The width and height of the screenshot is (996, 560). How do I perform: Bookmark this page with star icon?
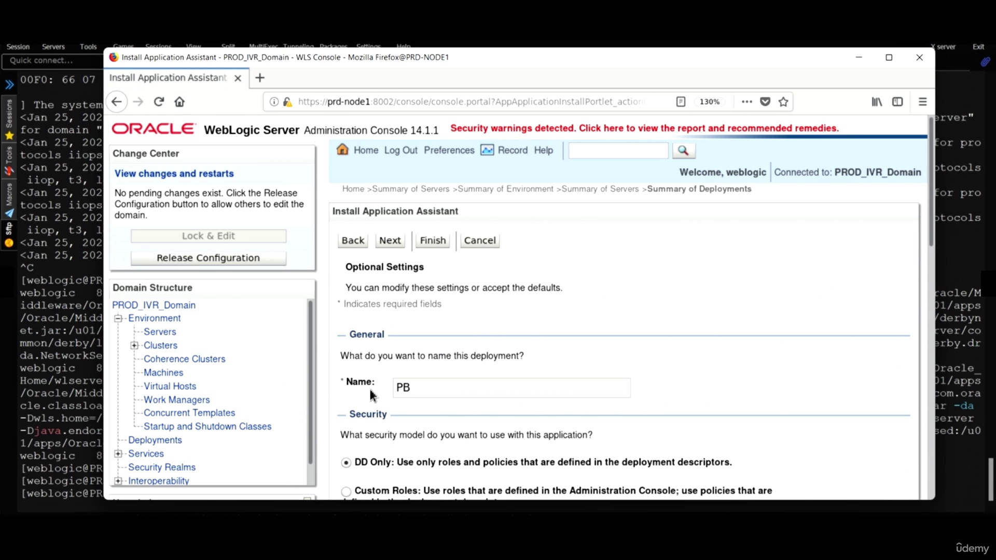(783, 102)
